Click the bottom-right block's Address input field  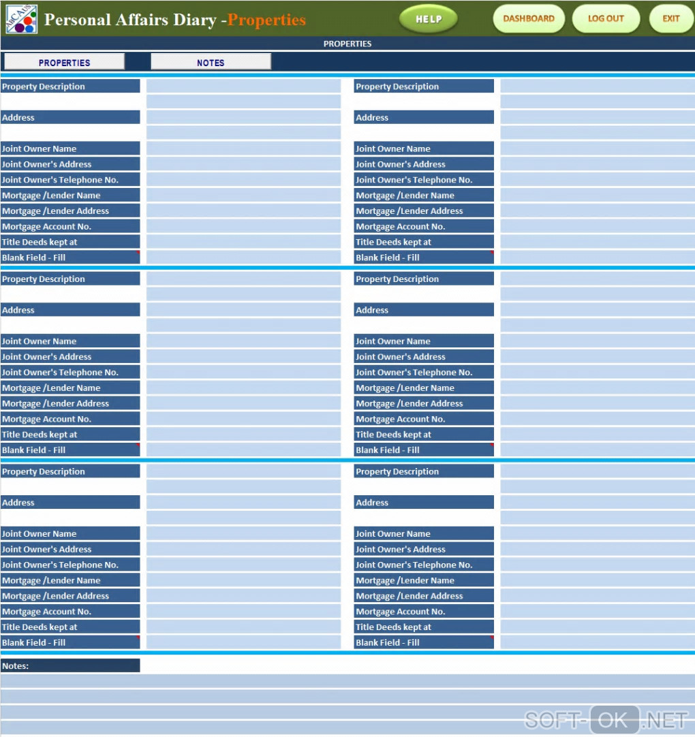point(598,502)
